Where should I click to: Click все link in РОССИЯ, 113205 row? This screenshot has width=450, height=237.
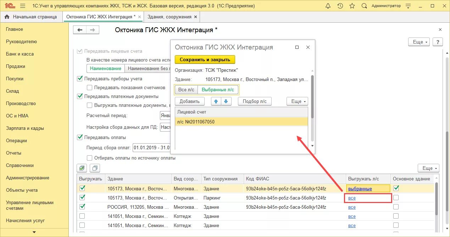click(x=352, y=207)
